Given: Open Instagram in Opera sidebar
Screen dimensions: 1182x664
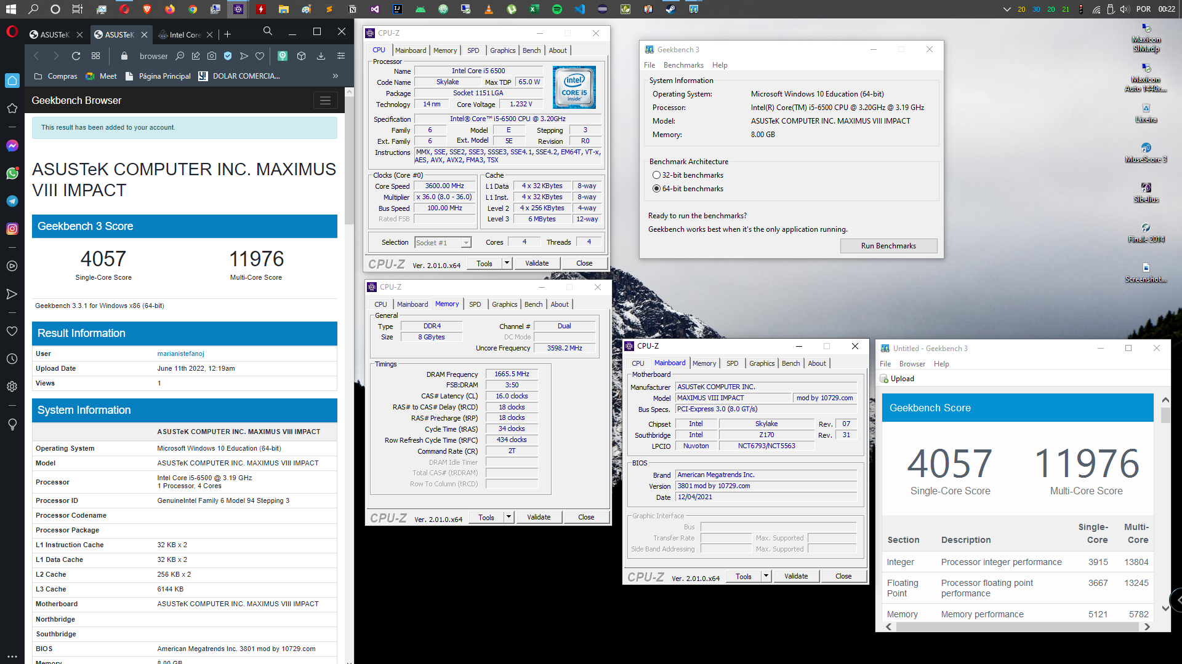Looking at the screenshot, I should pyautogui.click(x=12, y=229).
